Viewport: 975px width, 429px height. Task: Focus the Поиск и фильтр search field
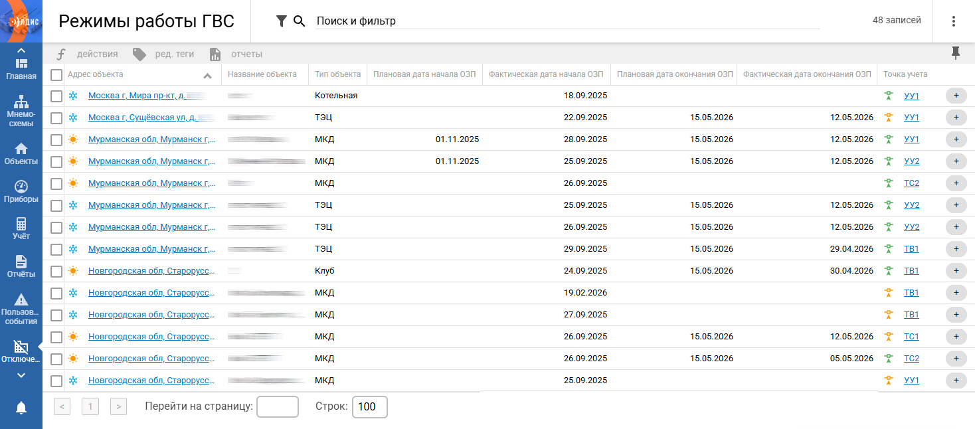(x=568, y=21)
